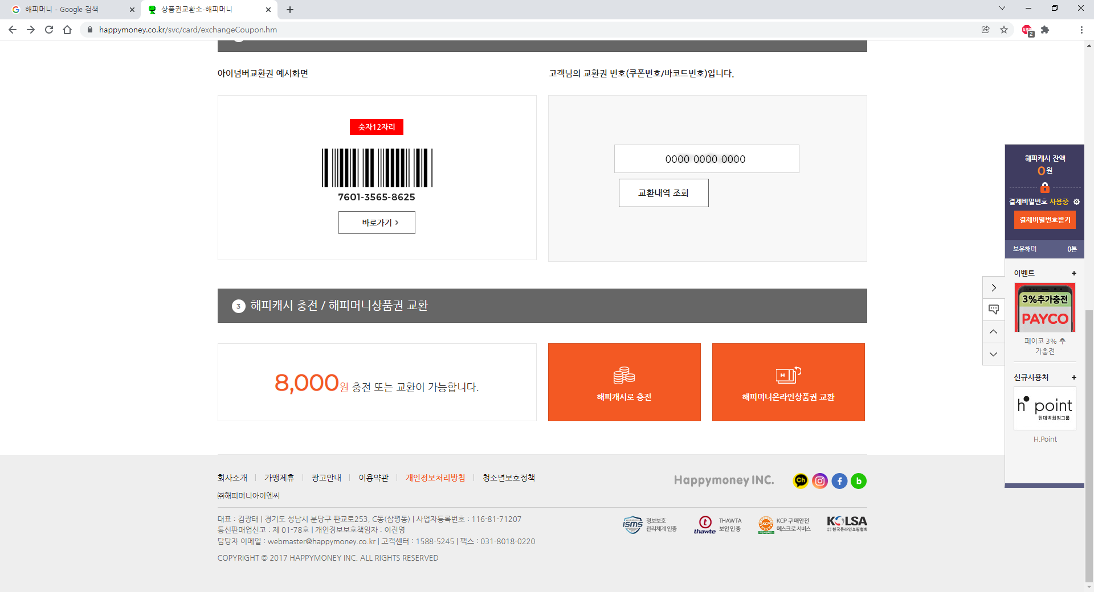1094x592 pixels.
Task: View site security lock icon
Action: 89,30
